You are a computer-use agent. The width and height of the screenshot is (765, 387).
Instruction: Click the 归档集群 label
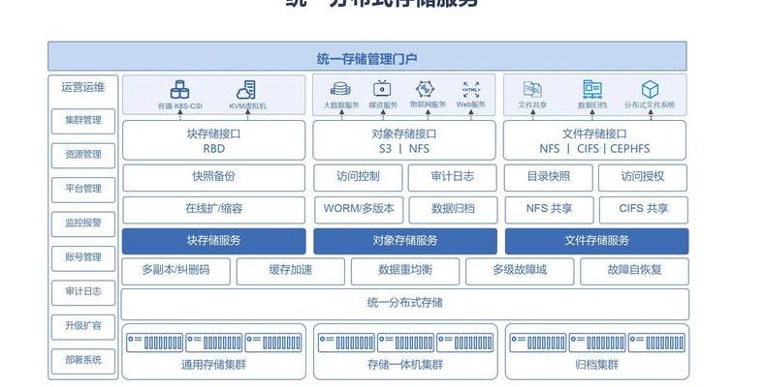coord(596,365)
